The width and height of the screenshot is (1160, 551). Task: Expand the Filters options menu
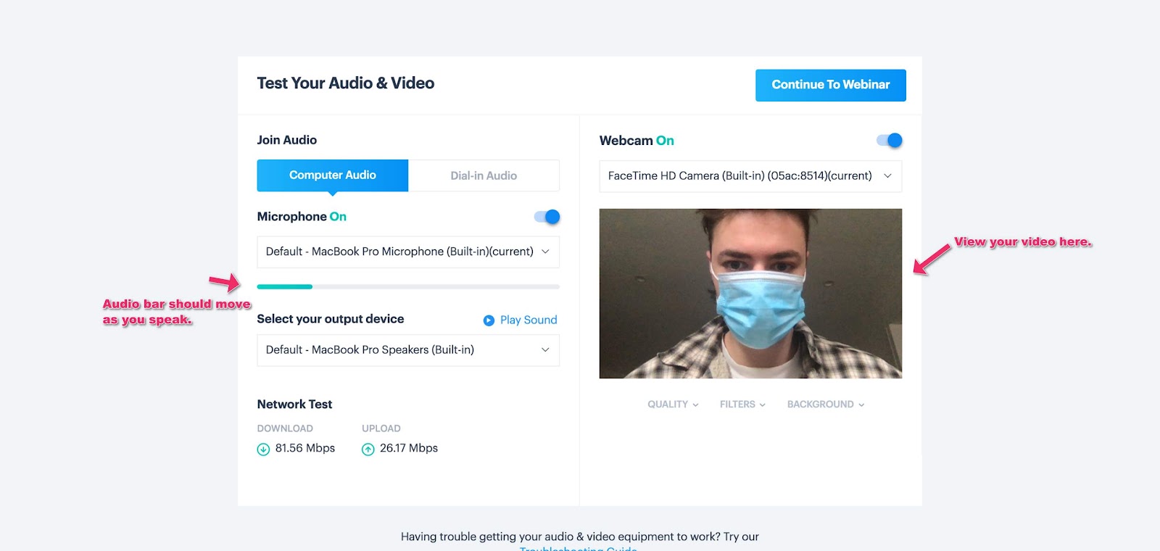(742, 405)
